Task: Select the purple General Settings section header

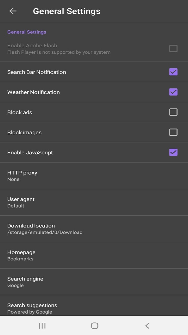Action: click(27, 32)
